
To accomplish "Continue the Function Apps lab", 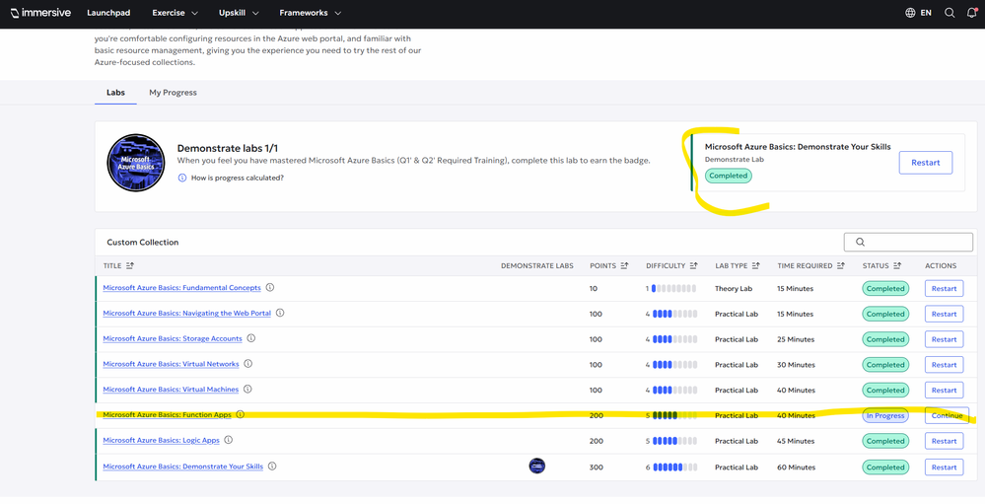I will (947, 415).
